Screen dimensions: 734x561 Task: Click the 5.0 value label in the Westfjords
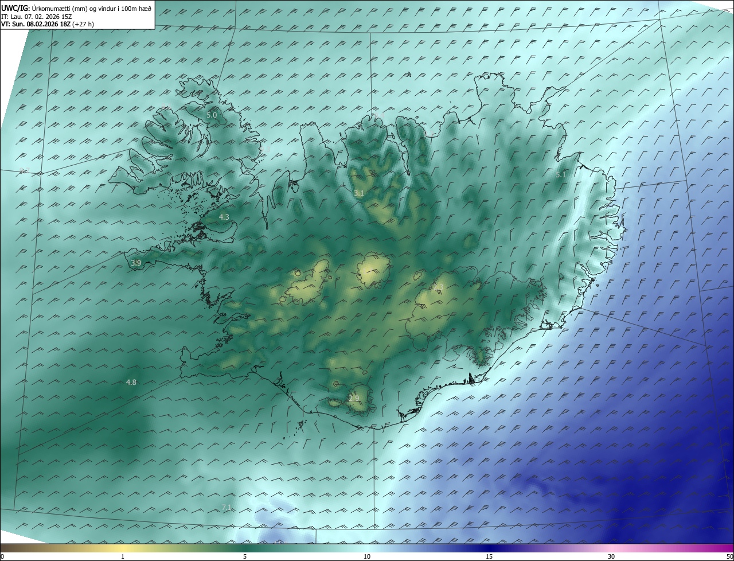pos(212,115)
